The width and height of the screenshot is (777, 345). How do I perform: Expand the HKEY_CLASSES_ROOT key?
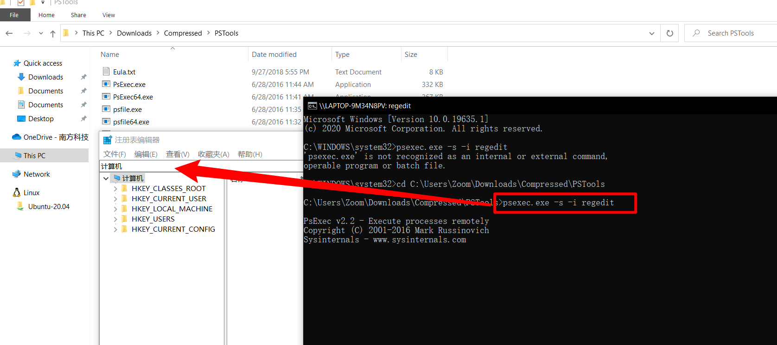pyautogui.click(x=115, y=189)
